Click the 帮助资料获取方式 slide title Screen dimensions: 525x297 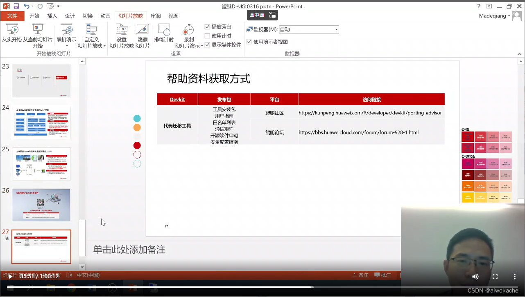(208, 78)
